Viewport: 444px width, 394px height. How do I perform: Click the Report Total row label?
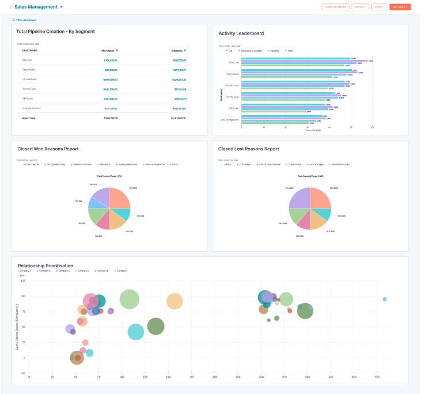click(29, 118)
